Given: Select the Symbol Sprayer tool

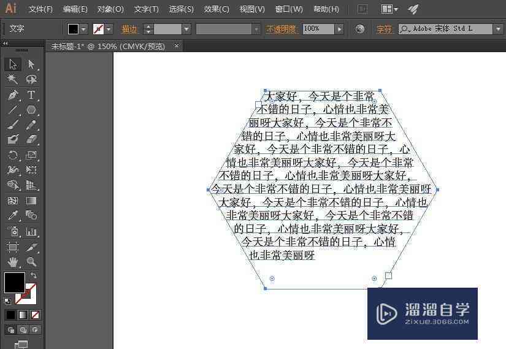Looking at the screenshot, I should (13, 231).
